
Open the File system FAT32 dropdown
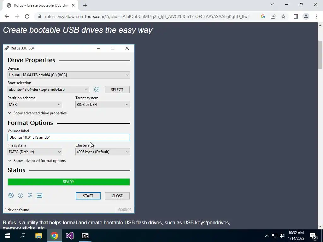click(35, 152)
